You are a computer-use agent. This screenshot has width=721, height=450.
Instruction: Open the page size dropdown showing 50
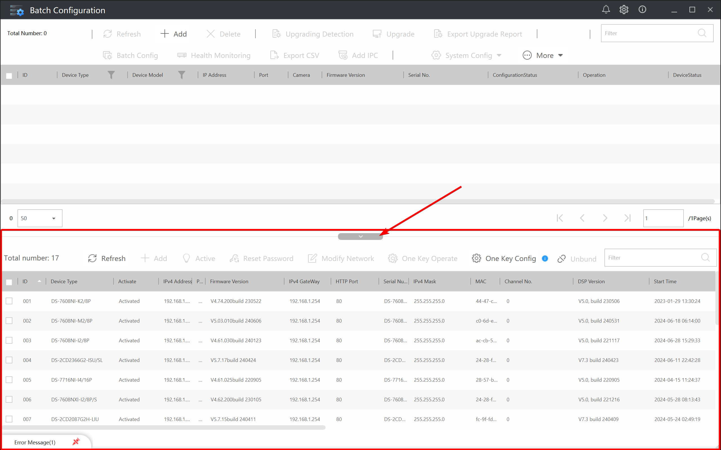coord(40,218)
